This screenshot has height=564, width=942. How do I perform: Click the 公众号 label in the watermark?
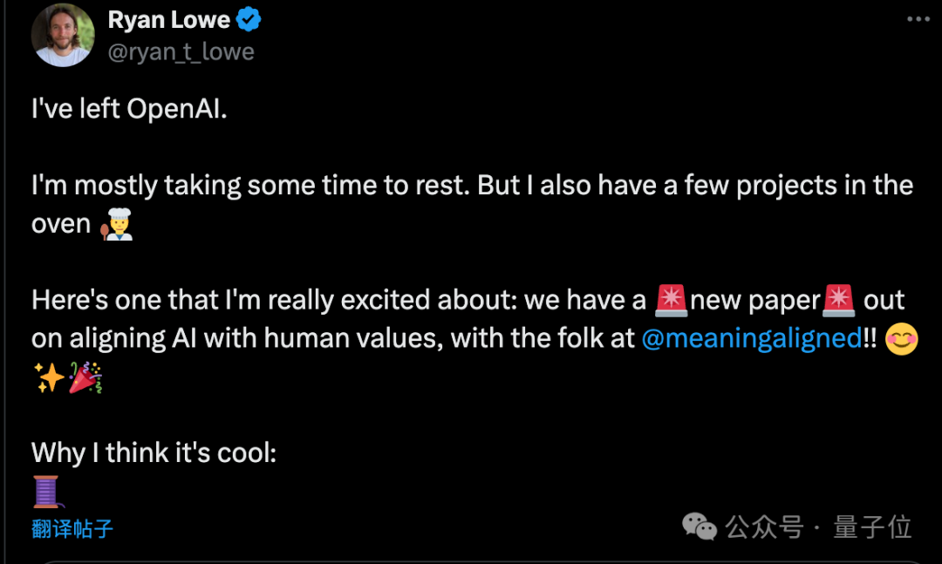coord(764,527)
